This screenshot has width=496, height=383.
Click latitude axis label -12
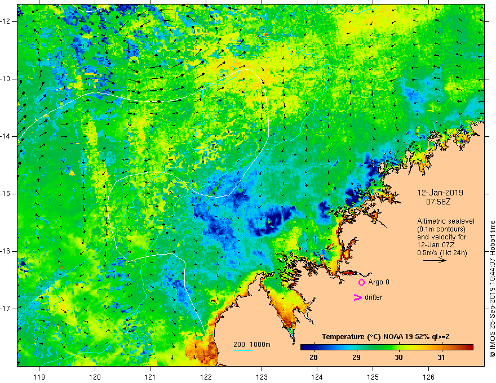pyautogui.click(x=6, y=21)
